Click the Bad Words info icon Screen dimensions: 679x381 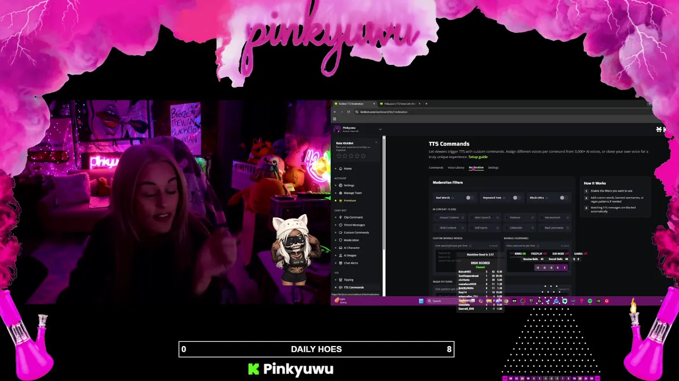pos(453,198)
